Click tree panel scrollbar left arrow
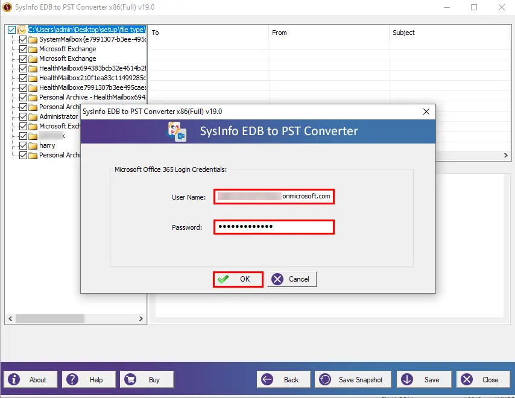Screen dimensions: 515x398 coord(10,318)
